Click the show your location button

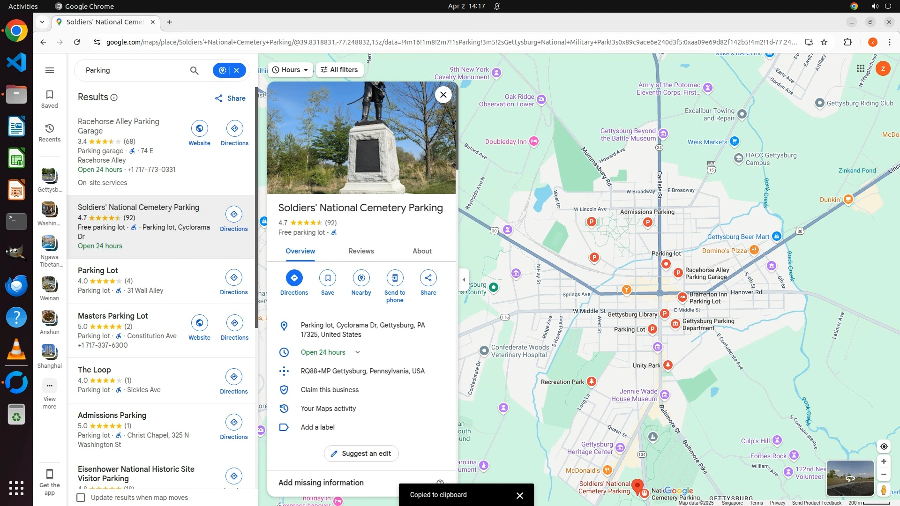point(884,446)
